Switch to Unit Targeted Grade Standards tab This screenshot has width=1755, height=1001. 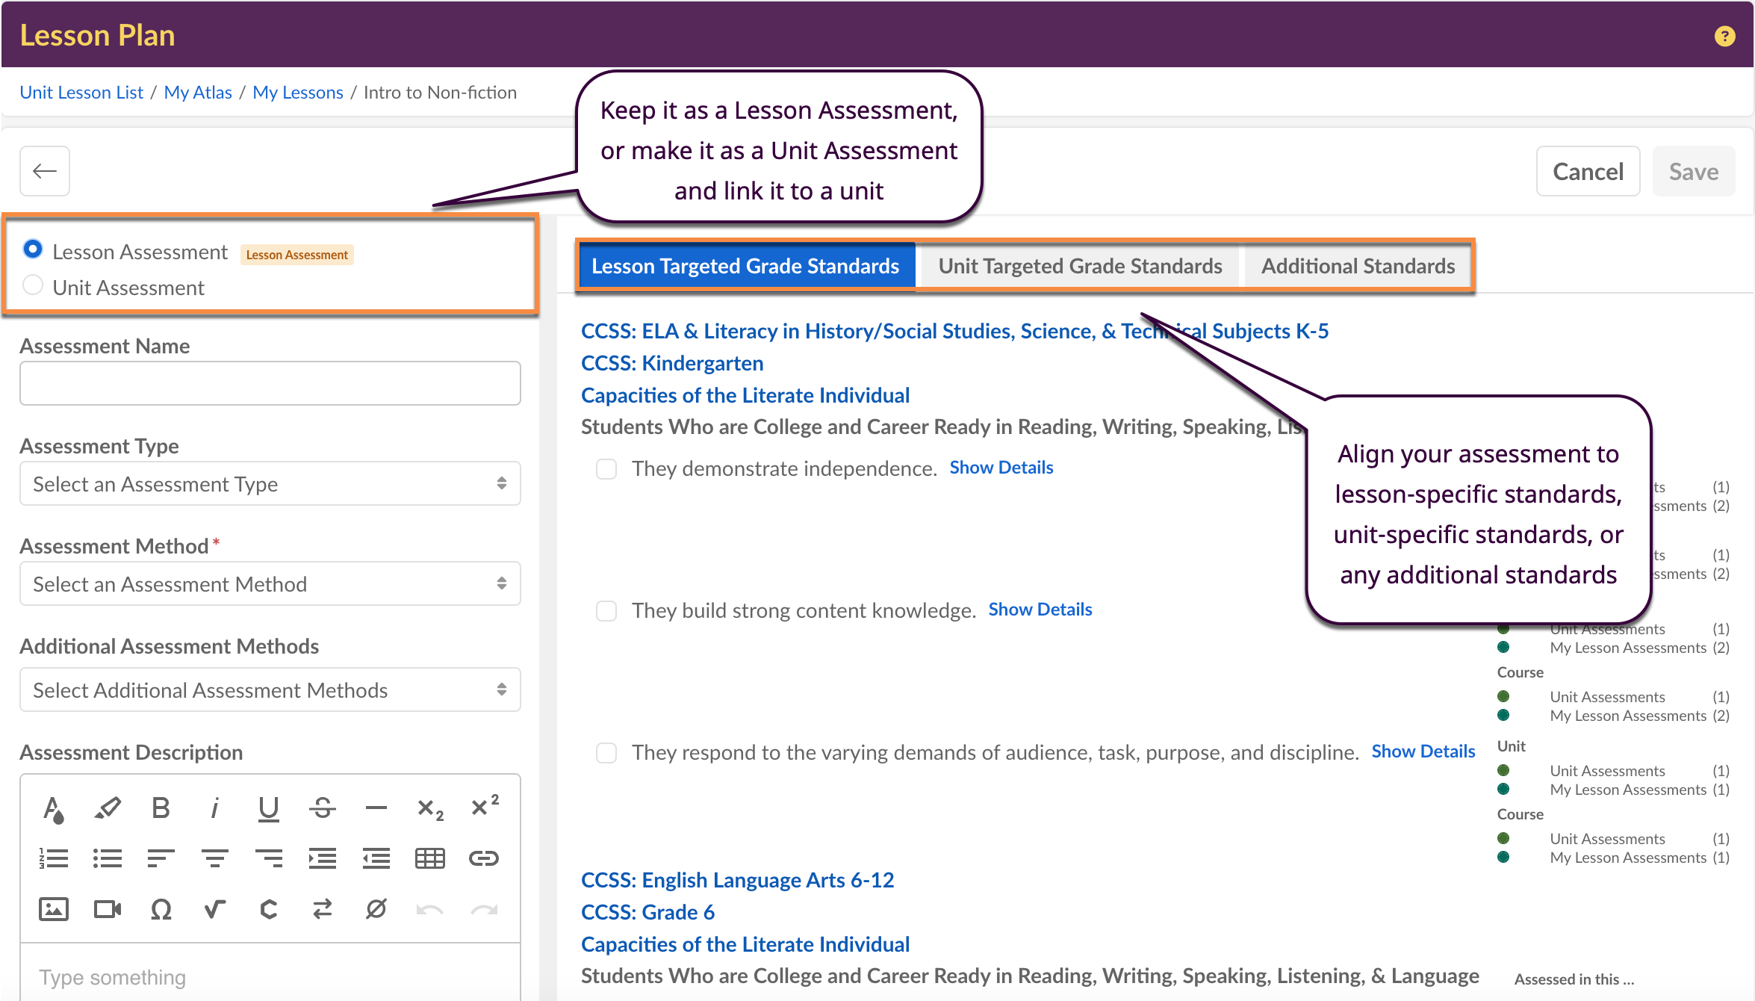(x=1079, y=266)
